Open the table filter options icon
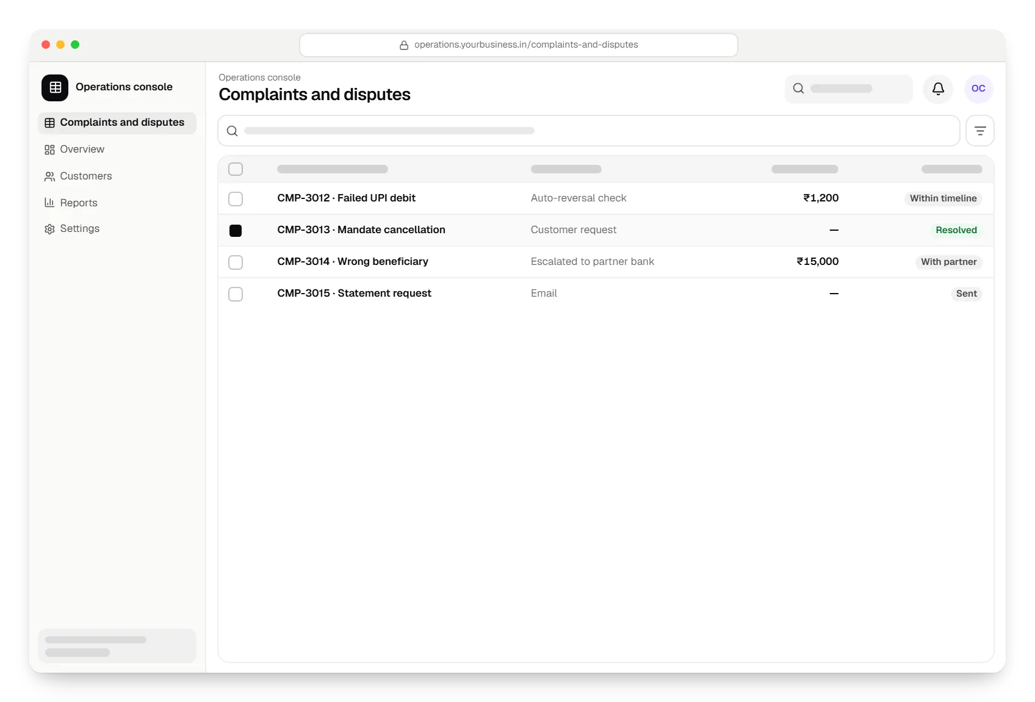 click(980, 131)
